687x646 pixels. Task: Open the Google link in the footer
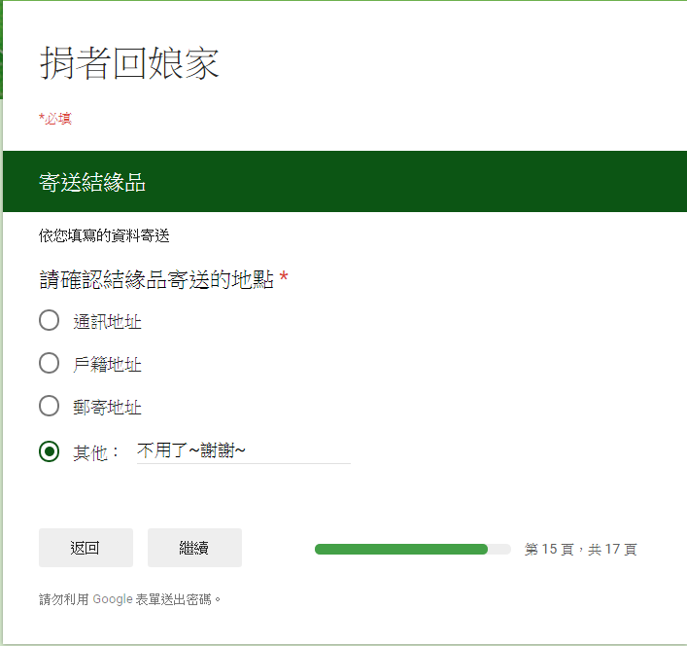click(113, 599)
